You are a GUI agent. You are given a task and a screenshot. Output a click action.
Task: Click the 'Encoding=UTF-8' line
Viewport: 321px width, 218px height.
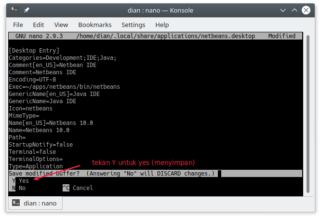point(32,79)
